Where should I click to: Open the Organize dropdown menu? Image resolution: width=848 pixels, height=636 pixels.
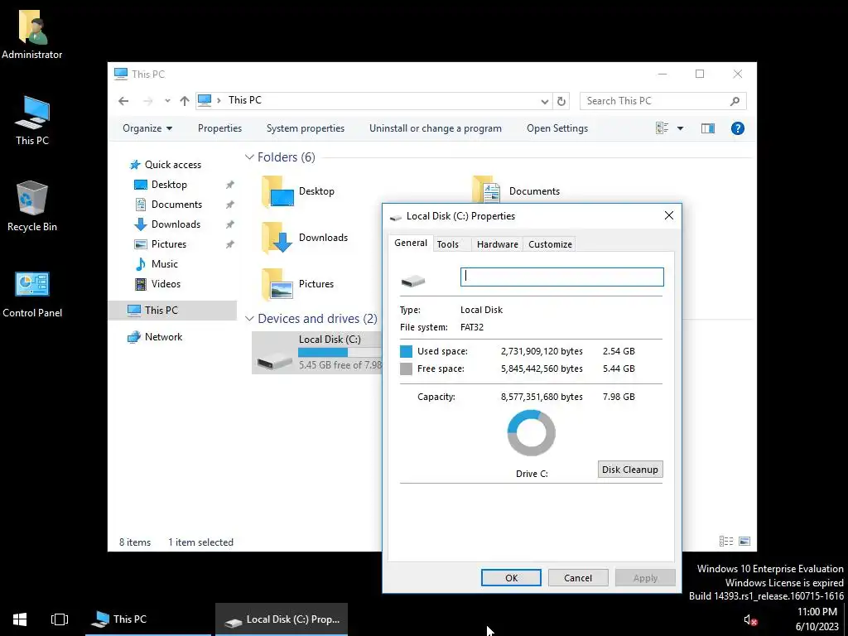(147, 128)
